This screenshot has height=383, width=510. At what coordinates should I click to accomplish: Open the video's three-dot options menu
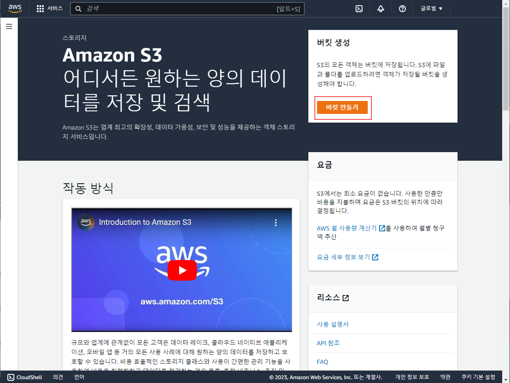pos(276,223)
